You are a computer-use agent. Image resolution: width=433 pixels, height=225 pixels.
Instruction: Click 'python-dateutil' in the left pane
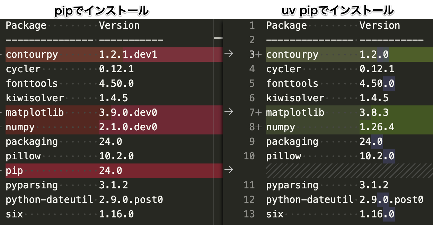49,200
